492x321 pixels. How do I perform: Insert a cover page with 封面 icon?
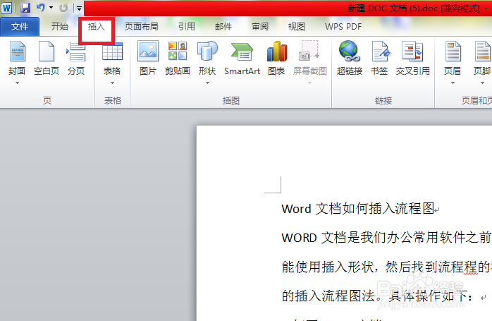click(17, 52)
